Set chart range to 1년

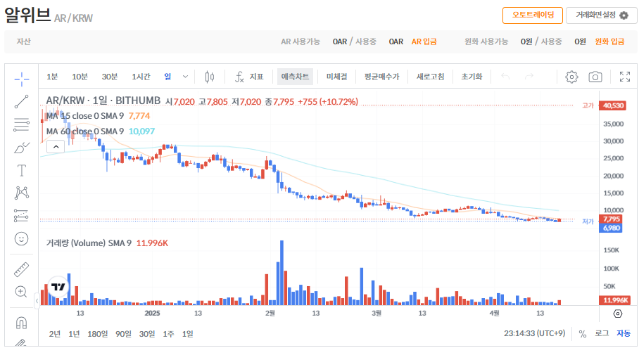tap(74, 334)
